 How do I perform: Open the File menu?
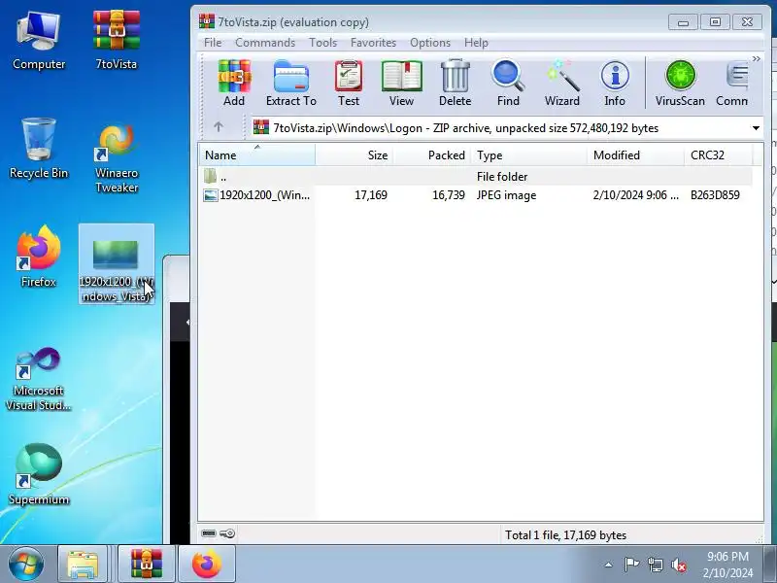click(x=213, y=43)
